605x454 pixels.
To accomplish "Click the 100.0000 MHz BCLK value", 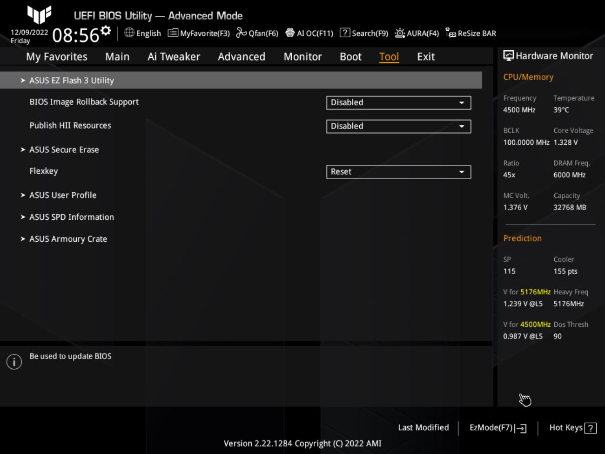I will point(526,142).
